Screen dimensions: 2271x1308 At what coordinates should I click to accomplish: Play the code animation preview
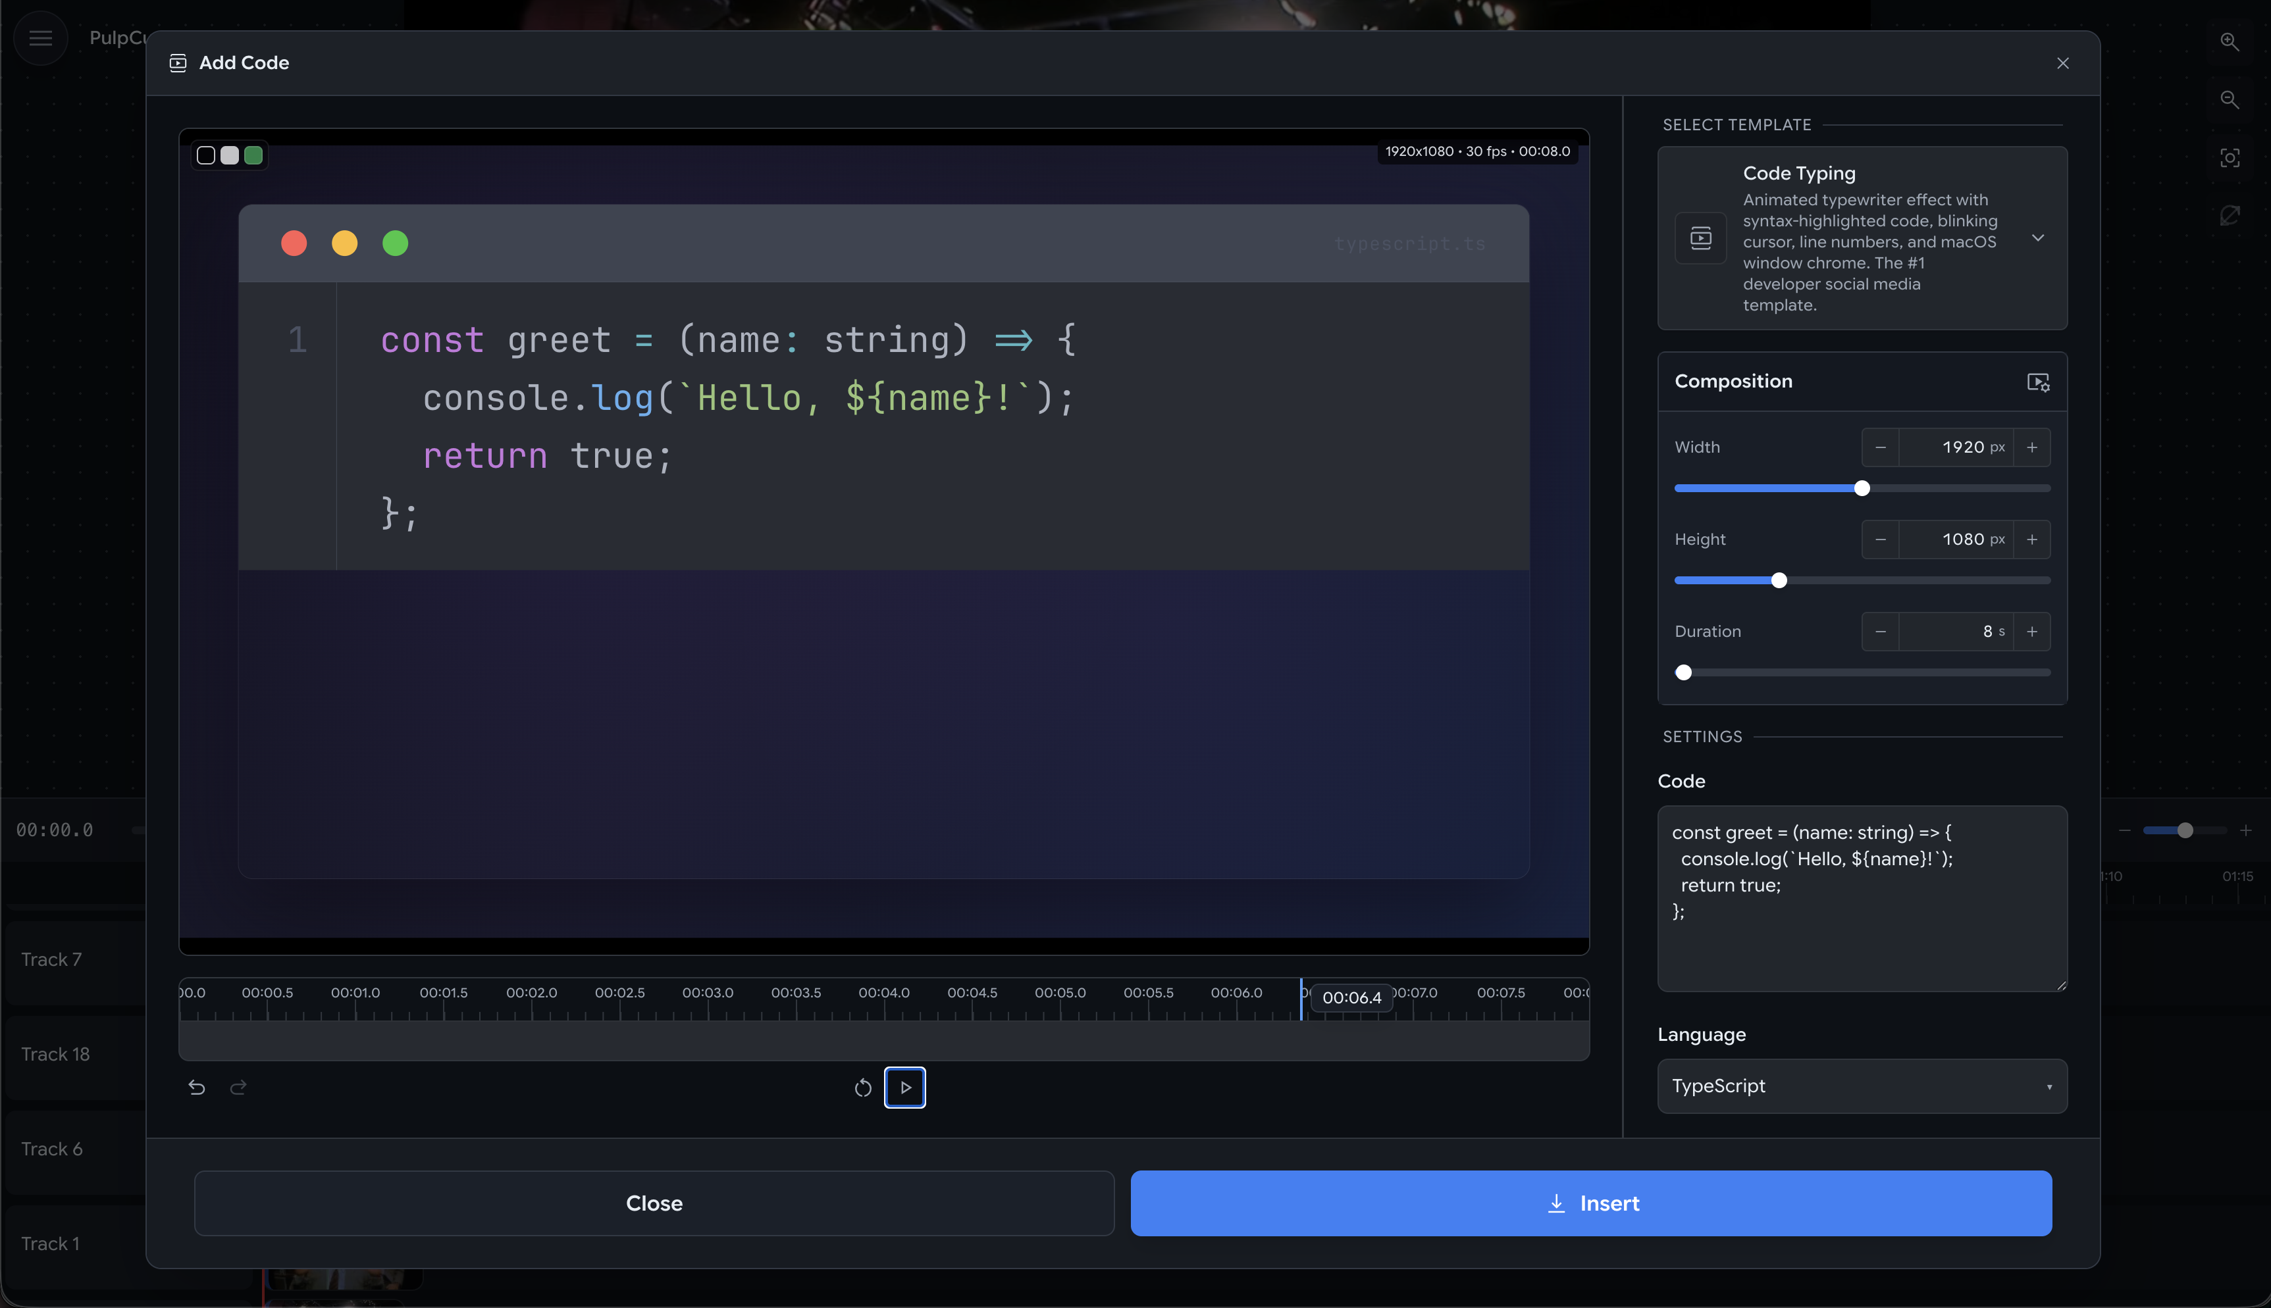click(x=904, y=1088)
